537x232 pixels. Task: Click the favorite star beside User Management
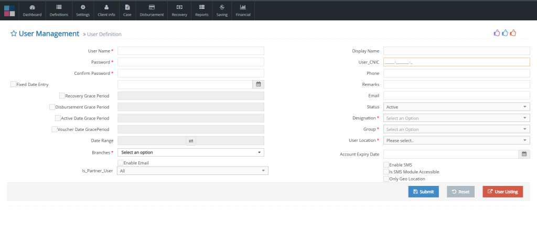click(x=14, y=34)
